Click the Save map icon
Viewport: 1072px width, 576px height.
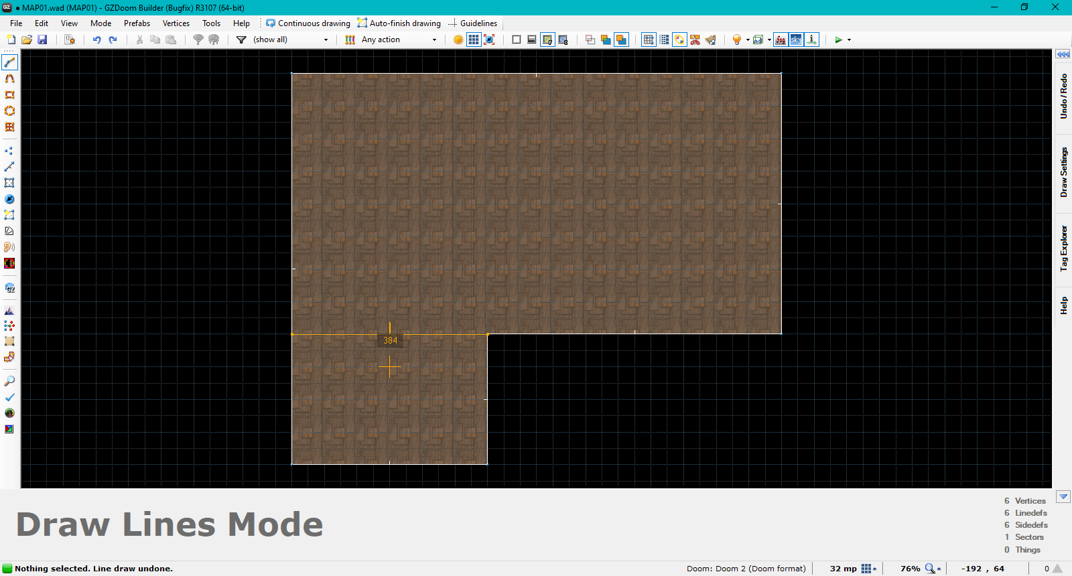tap(42, 40)
